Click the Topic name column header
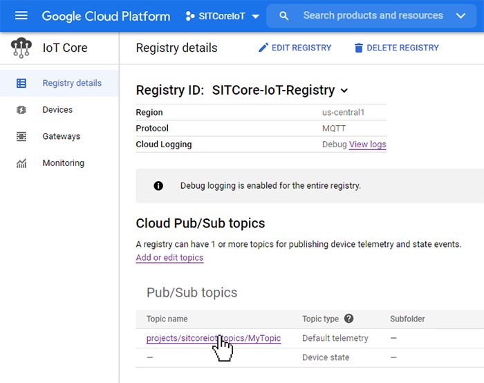This screenshot has height=383, width=484. coord(167,319)
